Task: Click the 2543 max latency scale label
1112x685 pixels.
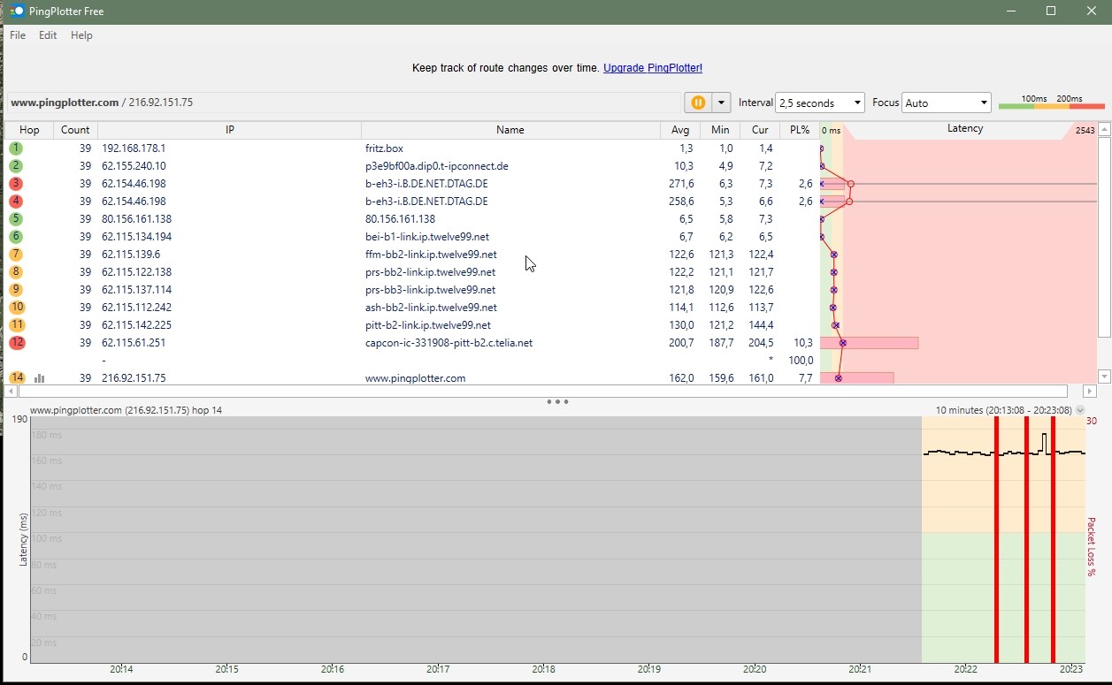Action: [1085, 131]
